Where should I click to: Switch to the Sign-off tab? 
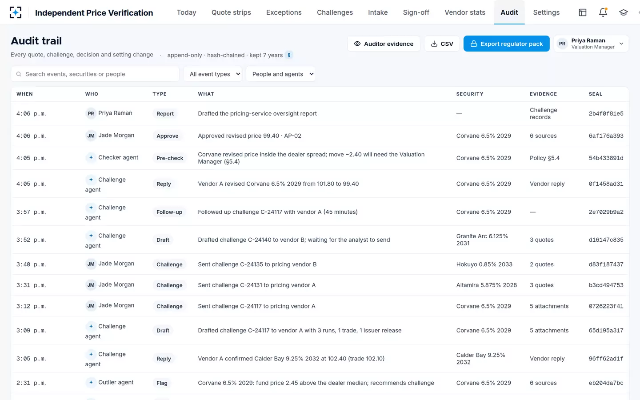[416, 12]
